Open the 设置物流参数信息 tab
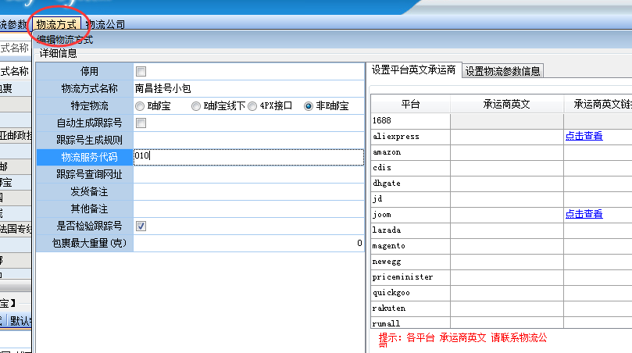Image resolution: width=632 pixels, height=353 pixels. (502, 71)
